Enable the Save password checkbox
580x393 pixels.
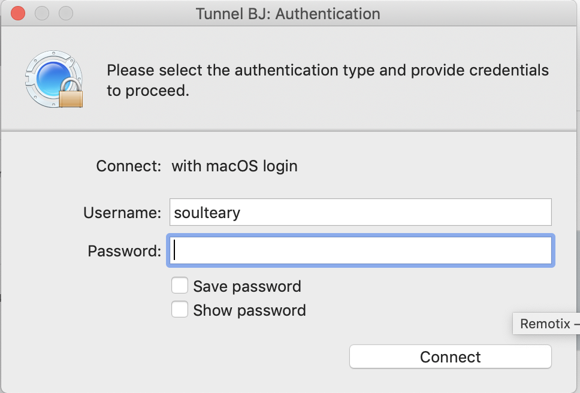[180, 286]
